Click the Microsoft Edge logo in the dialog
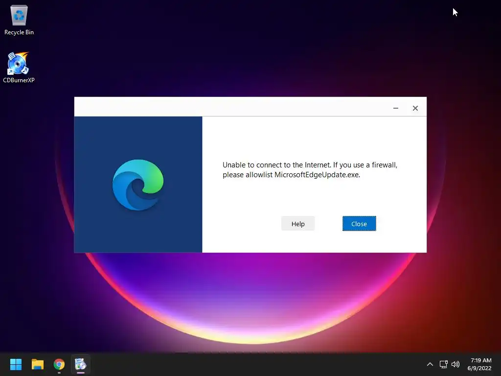 tap(138, 185)
